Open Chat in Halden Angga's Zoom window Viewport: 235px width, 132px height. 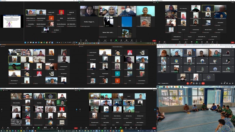111,40
